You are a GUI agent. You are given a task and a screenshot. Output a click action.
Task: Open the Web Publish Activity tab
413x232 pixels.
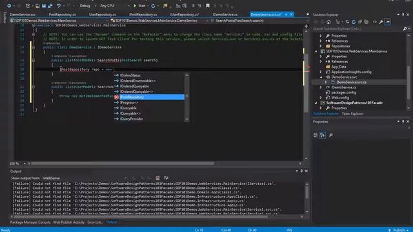pyautogui.click(x=69, y=222)
